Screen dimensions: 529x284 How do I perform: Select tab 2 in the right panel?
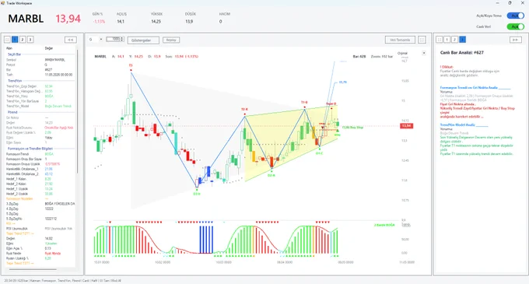[x=454, y=40]
